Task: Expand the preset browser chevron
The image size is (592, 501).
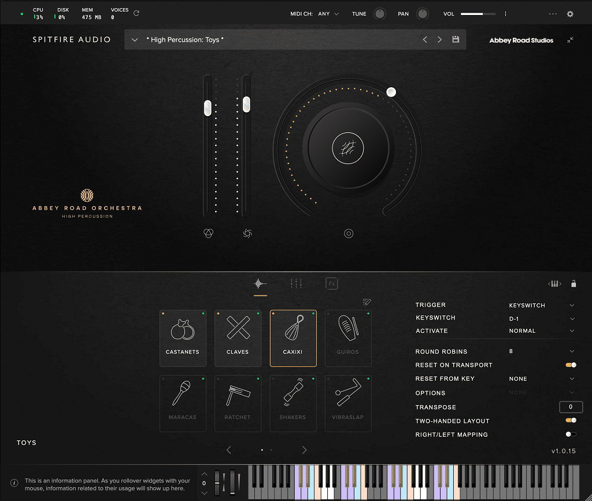Action: tap(135, 40)
